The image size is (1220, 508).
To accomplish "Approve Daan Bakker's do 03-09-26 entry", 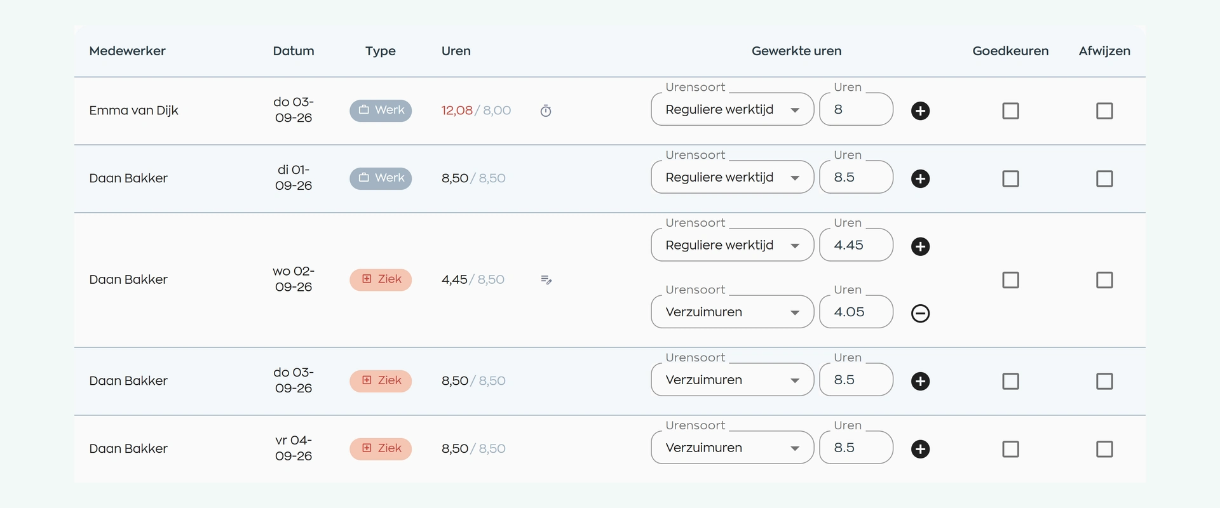I will tap(1010, 381).
